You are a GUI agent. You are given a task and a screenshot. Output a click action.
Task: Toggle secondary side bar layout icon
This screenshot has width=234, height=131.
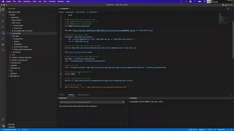pos(229,5)
